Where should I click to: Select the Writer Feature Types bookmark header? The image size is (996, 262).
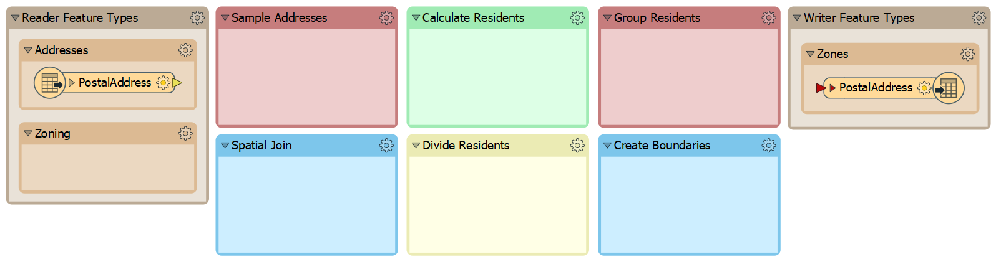click(889, 18)
